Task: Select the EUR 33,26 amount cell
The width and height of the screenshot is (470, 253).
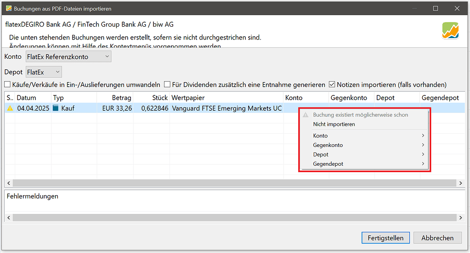Action: coord(115,108)
